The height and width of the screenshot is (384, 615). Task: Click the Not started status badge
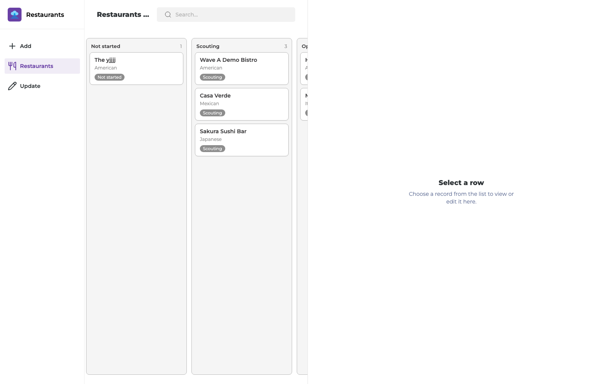110,77
